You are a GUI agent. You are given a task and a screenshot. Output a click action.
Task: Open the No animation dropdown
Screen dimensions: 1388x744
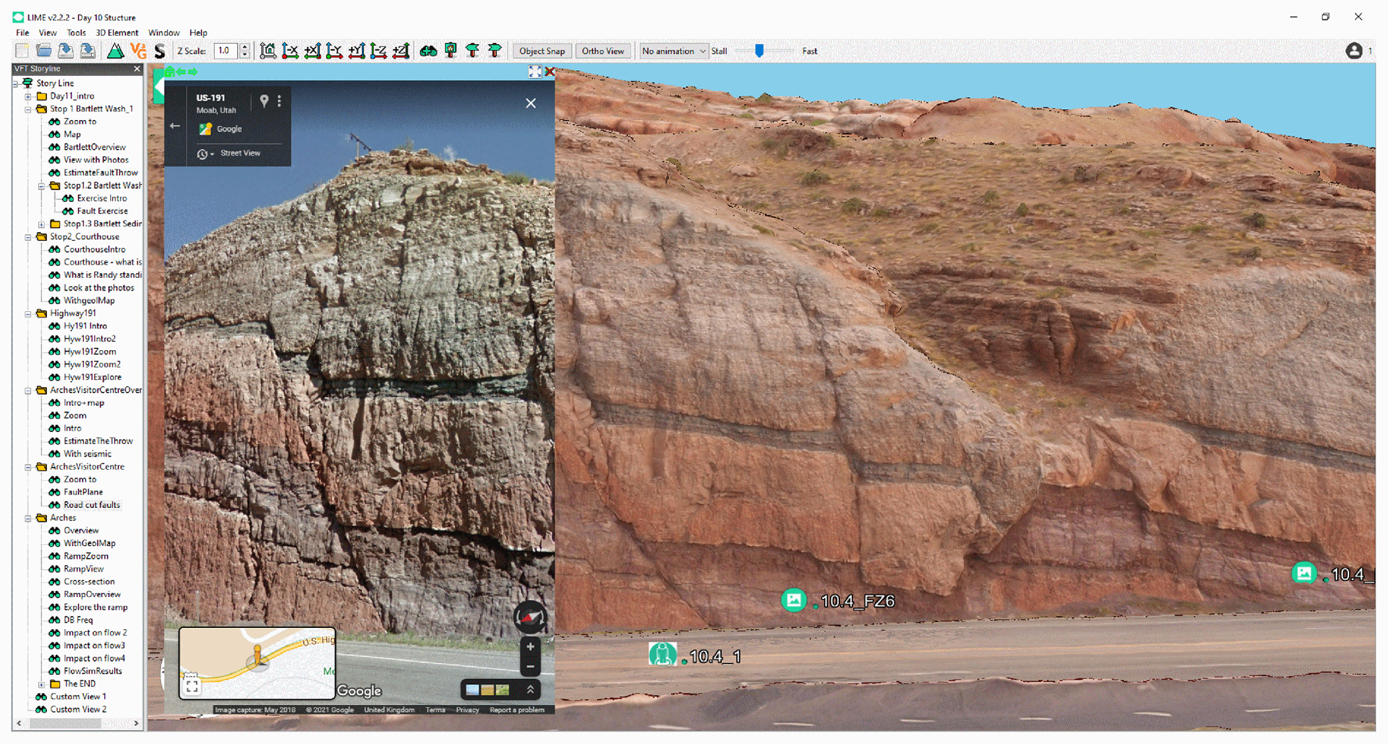pyautogui.click(x=674, y=51)
